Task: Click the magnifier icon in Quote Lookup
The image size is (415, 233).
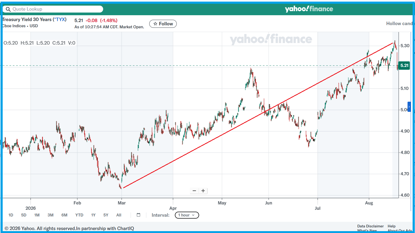Action: point(8,9)
